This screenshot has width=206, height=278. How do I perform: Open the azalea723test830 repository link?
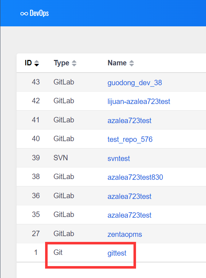[x=135, y=177]
